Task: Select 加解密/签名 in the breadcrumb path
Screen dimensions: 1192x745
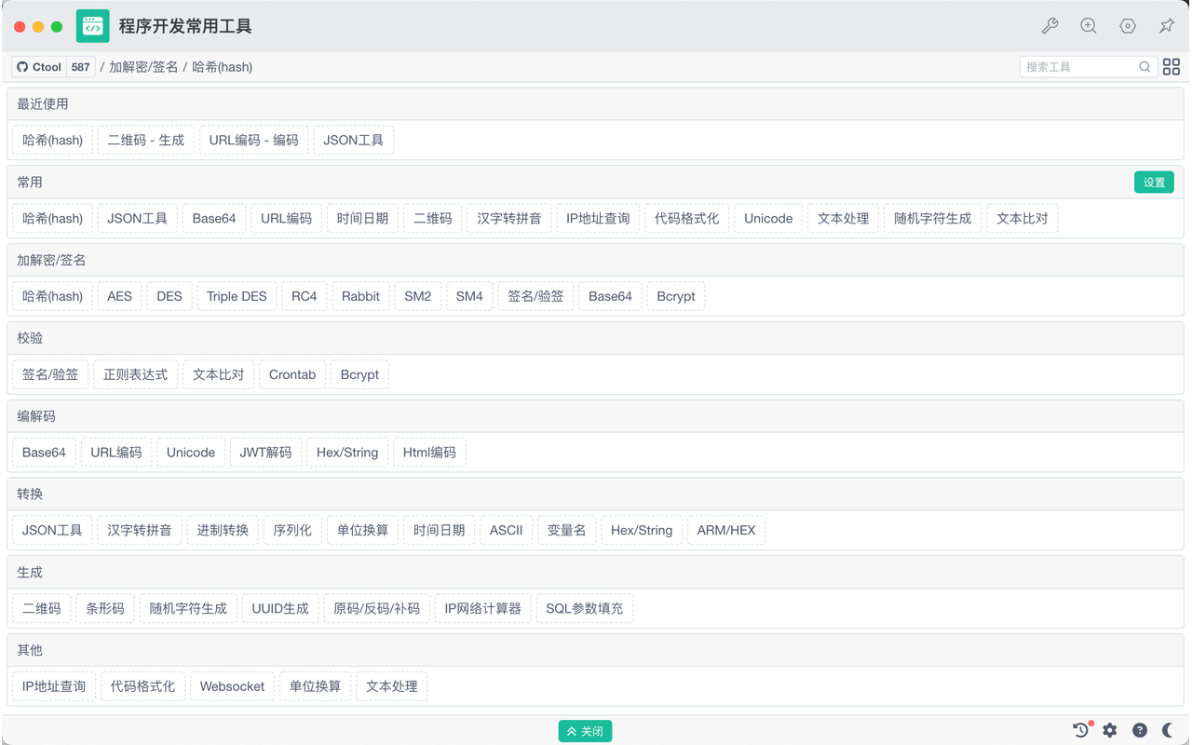Action: click(x=146, y=67)
